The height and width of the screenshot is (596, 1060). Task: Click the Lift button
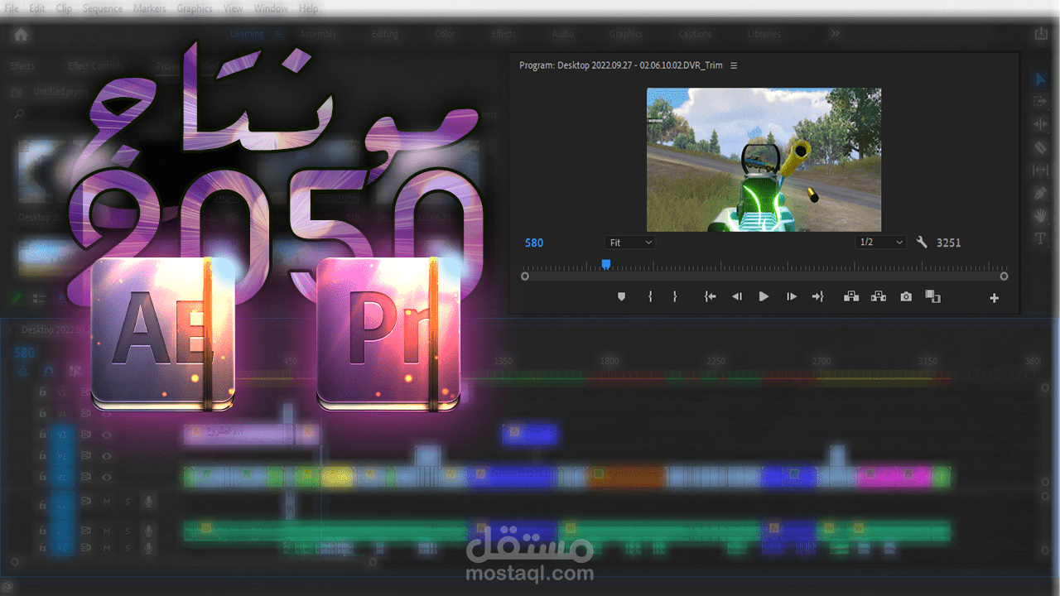coord(850,296)
